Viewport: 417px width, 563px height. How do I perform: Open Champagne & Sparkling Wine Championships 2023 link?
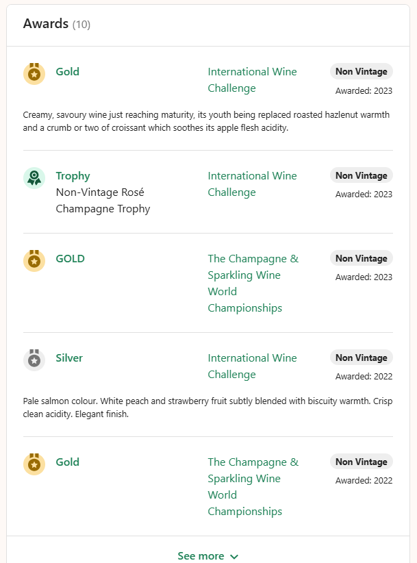tap(253, 284)
